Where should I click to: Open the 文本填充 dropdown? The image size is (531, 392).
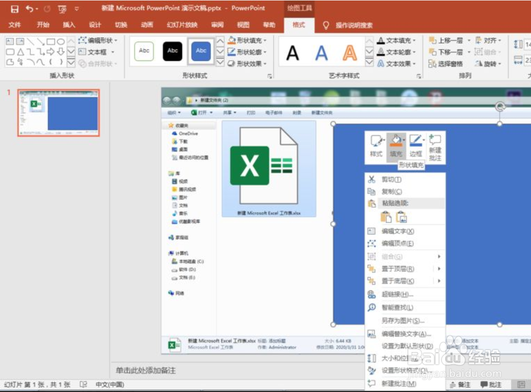(x=396, y=40)
